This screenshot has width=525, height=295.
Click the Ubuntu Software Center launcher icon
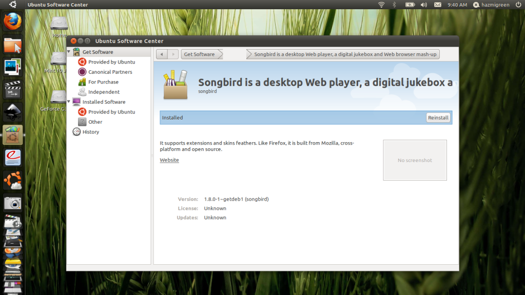coord(12,134)
